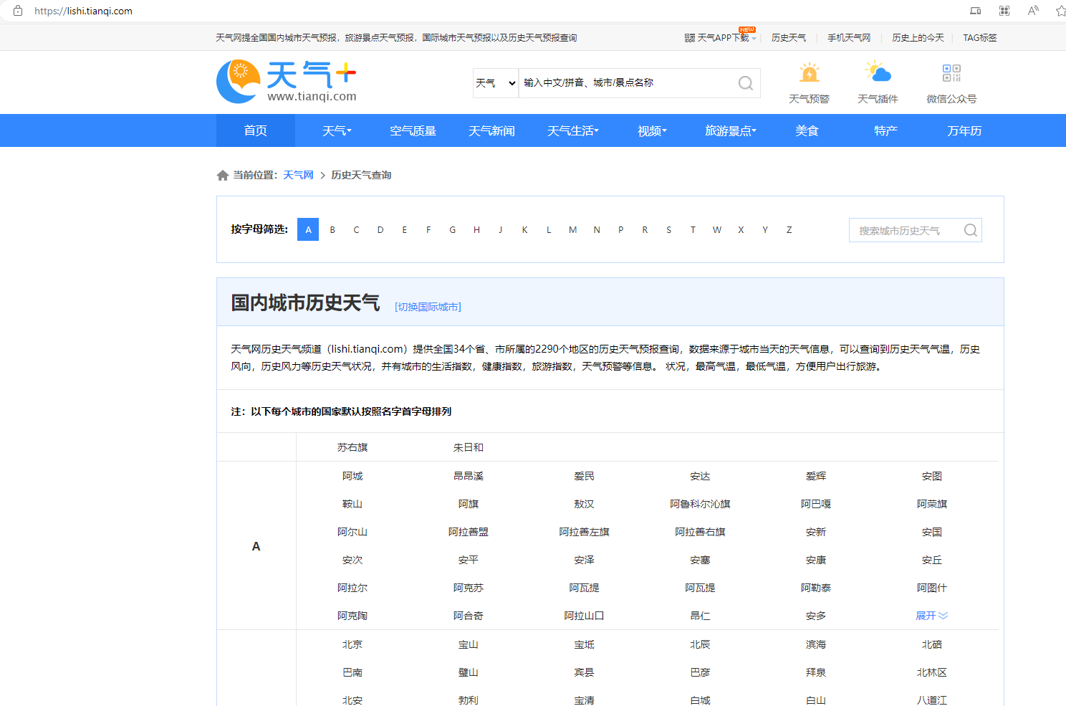Open 阿荣旗 historical weather
Viewport: 1066px width, 706px height.
[932, 504]
